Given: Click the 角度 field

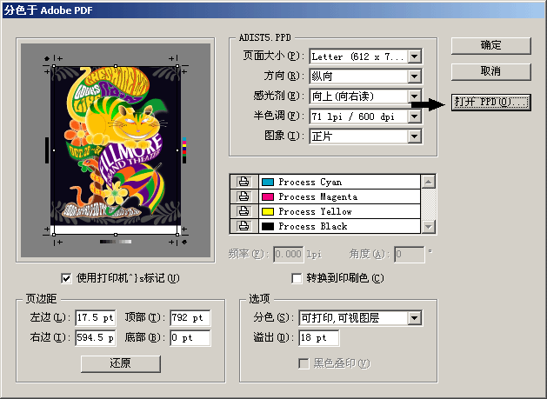Looking at the screenshot, I should pyautogui.click(x=410, y=254).
